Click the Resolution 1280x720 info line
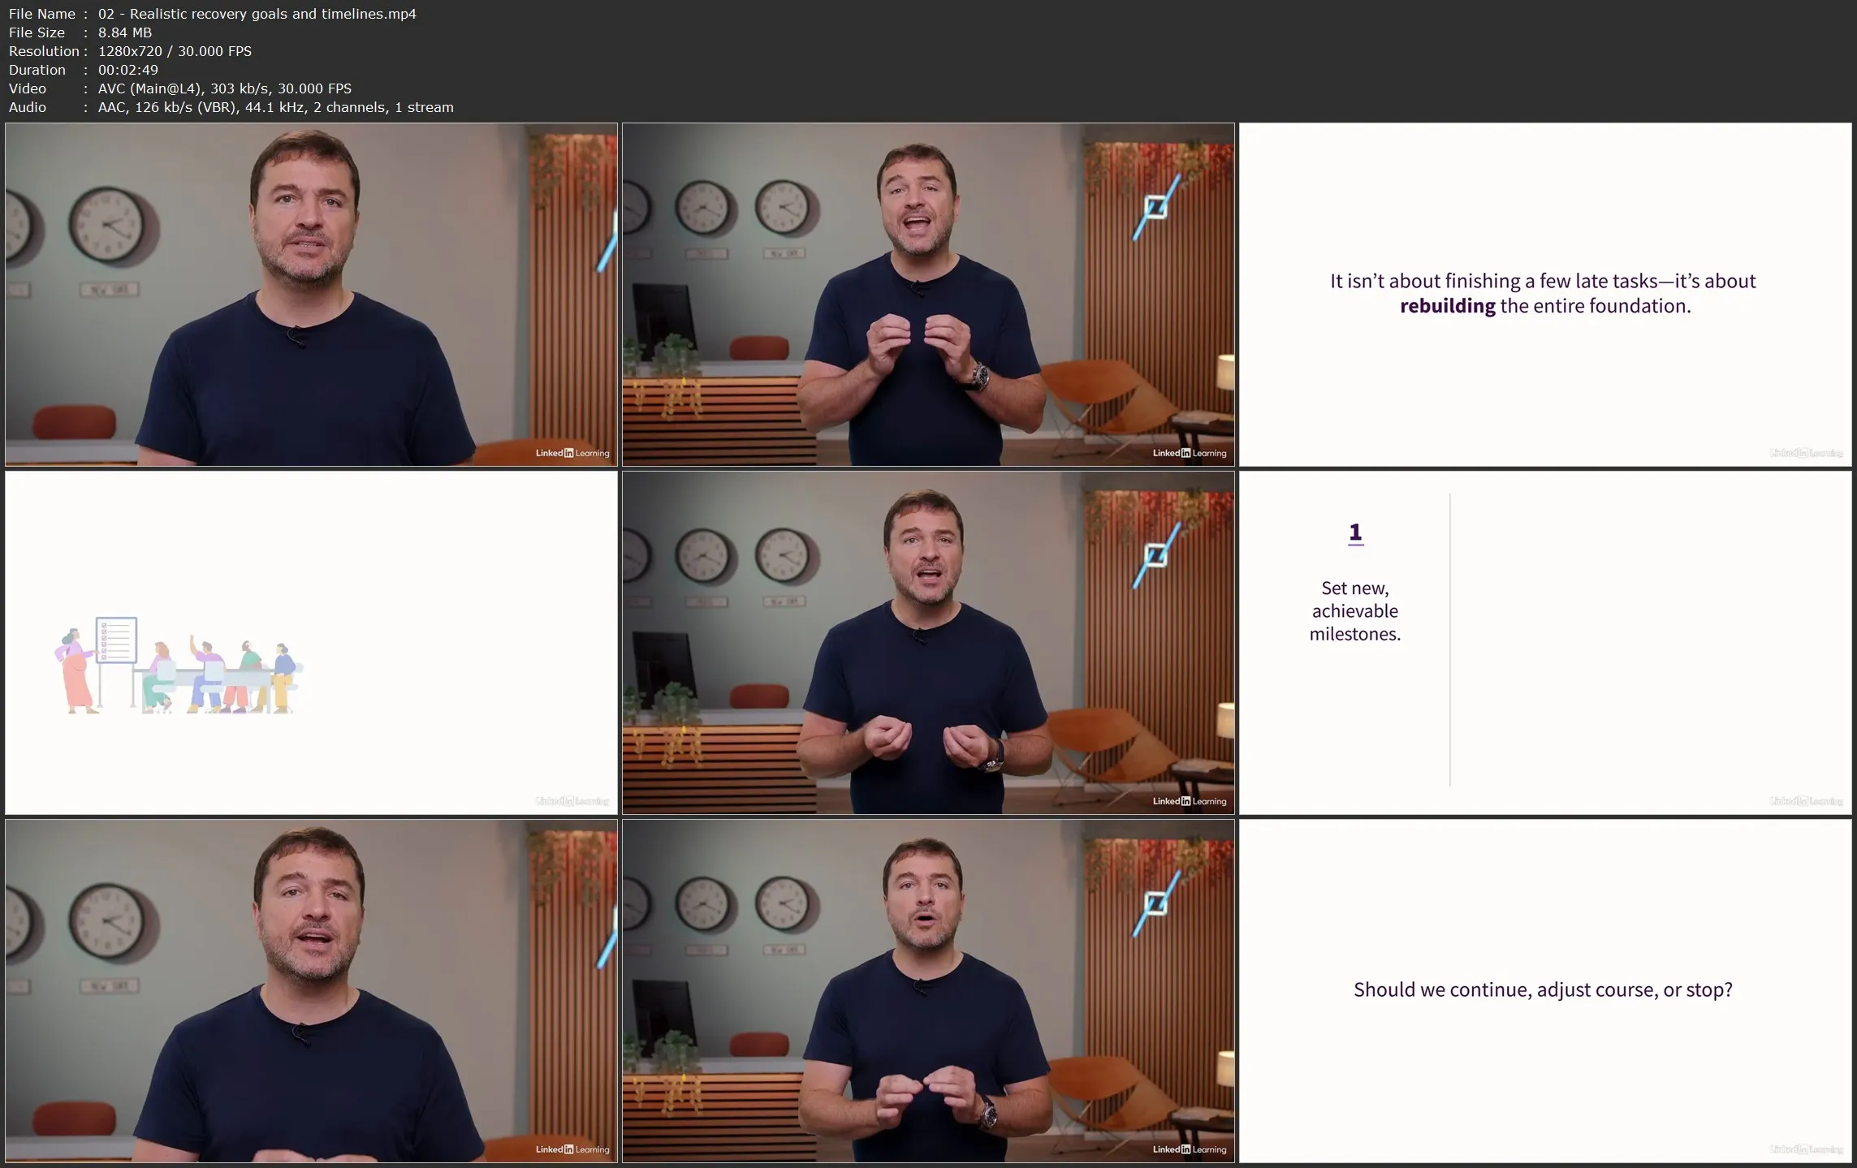 pyautogui.click(x=130, y=51)
